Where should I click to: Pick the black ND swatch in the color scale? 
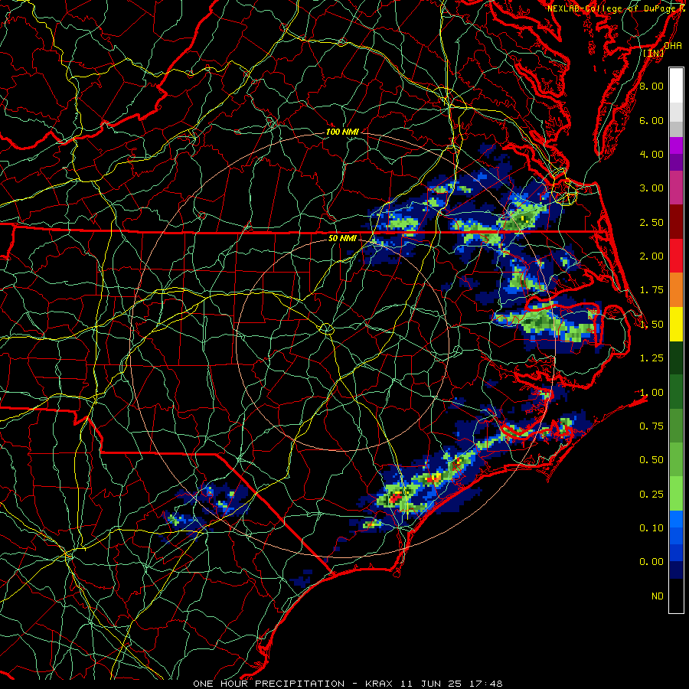pos(676,596)
